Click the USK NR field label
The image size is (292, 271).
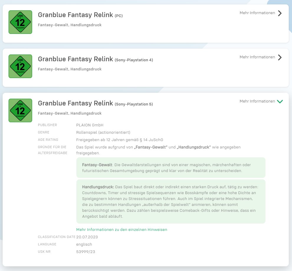pyautogui.click(x=44, y=252)
